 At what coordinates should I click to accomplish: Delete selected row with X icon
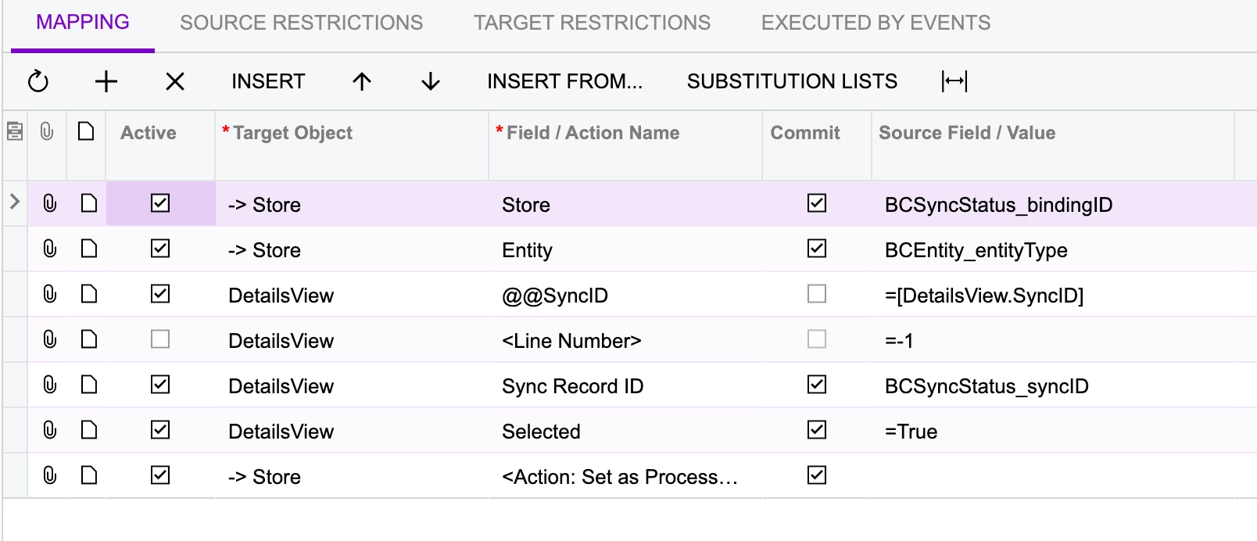[x=175, y=81]
